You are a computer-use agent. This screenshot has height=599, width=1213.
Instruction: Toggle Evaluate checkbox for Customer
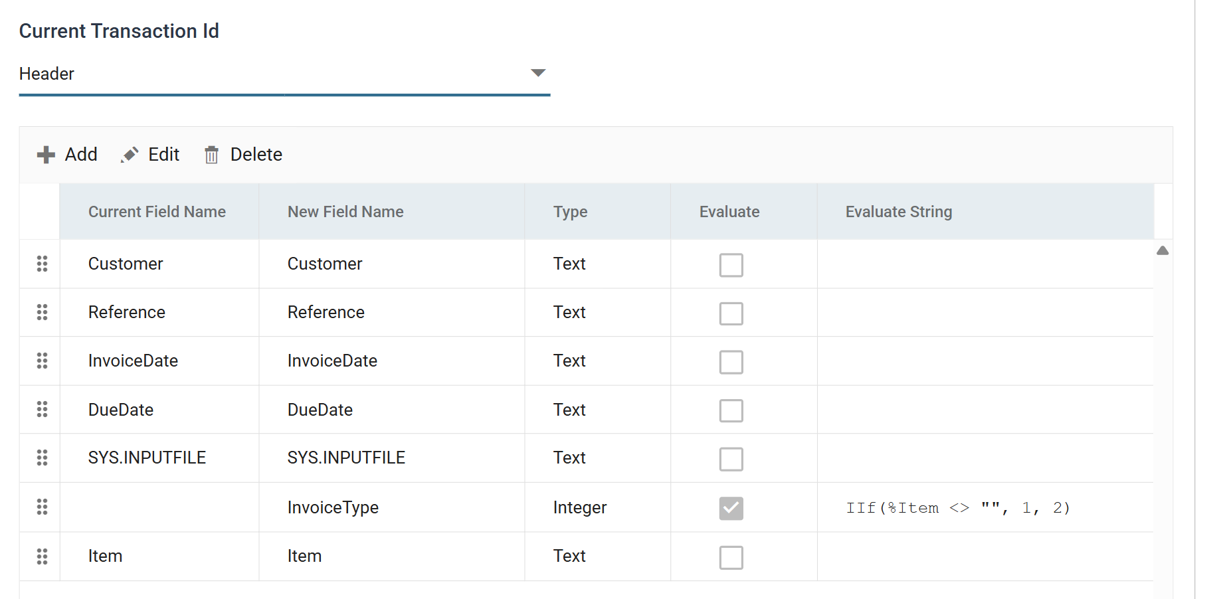[x=731, y=265]
